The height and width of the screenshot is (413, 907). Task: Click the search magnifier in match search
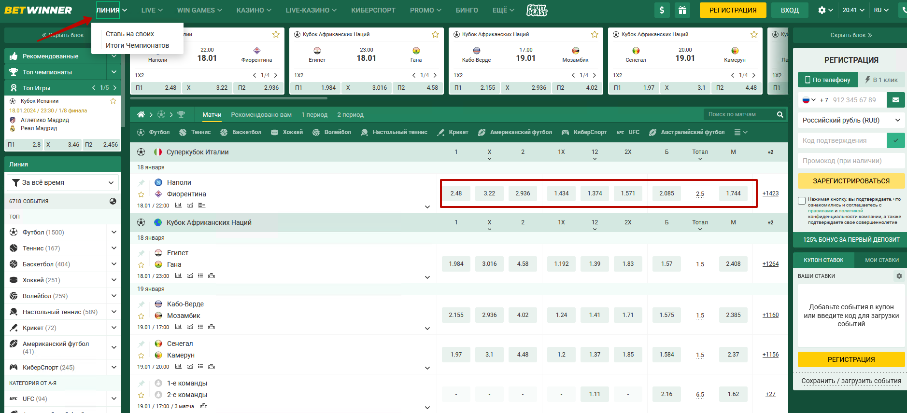pos(780,114)
